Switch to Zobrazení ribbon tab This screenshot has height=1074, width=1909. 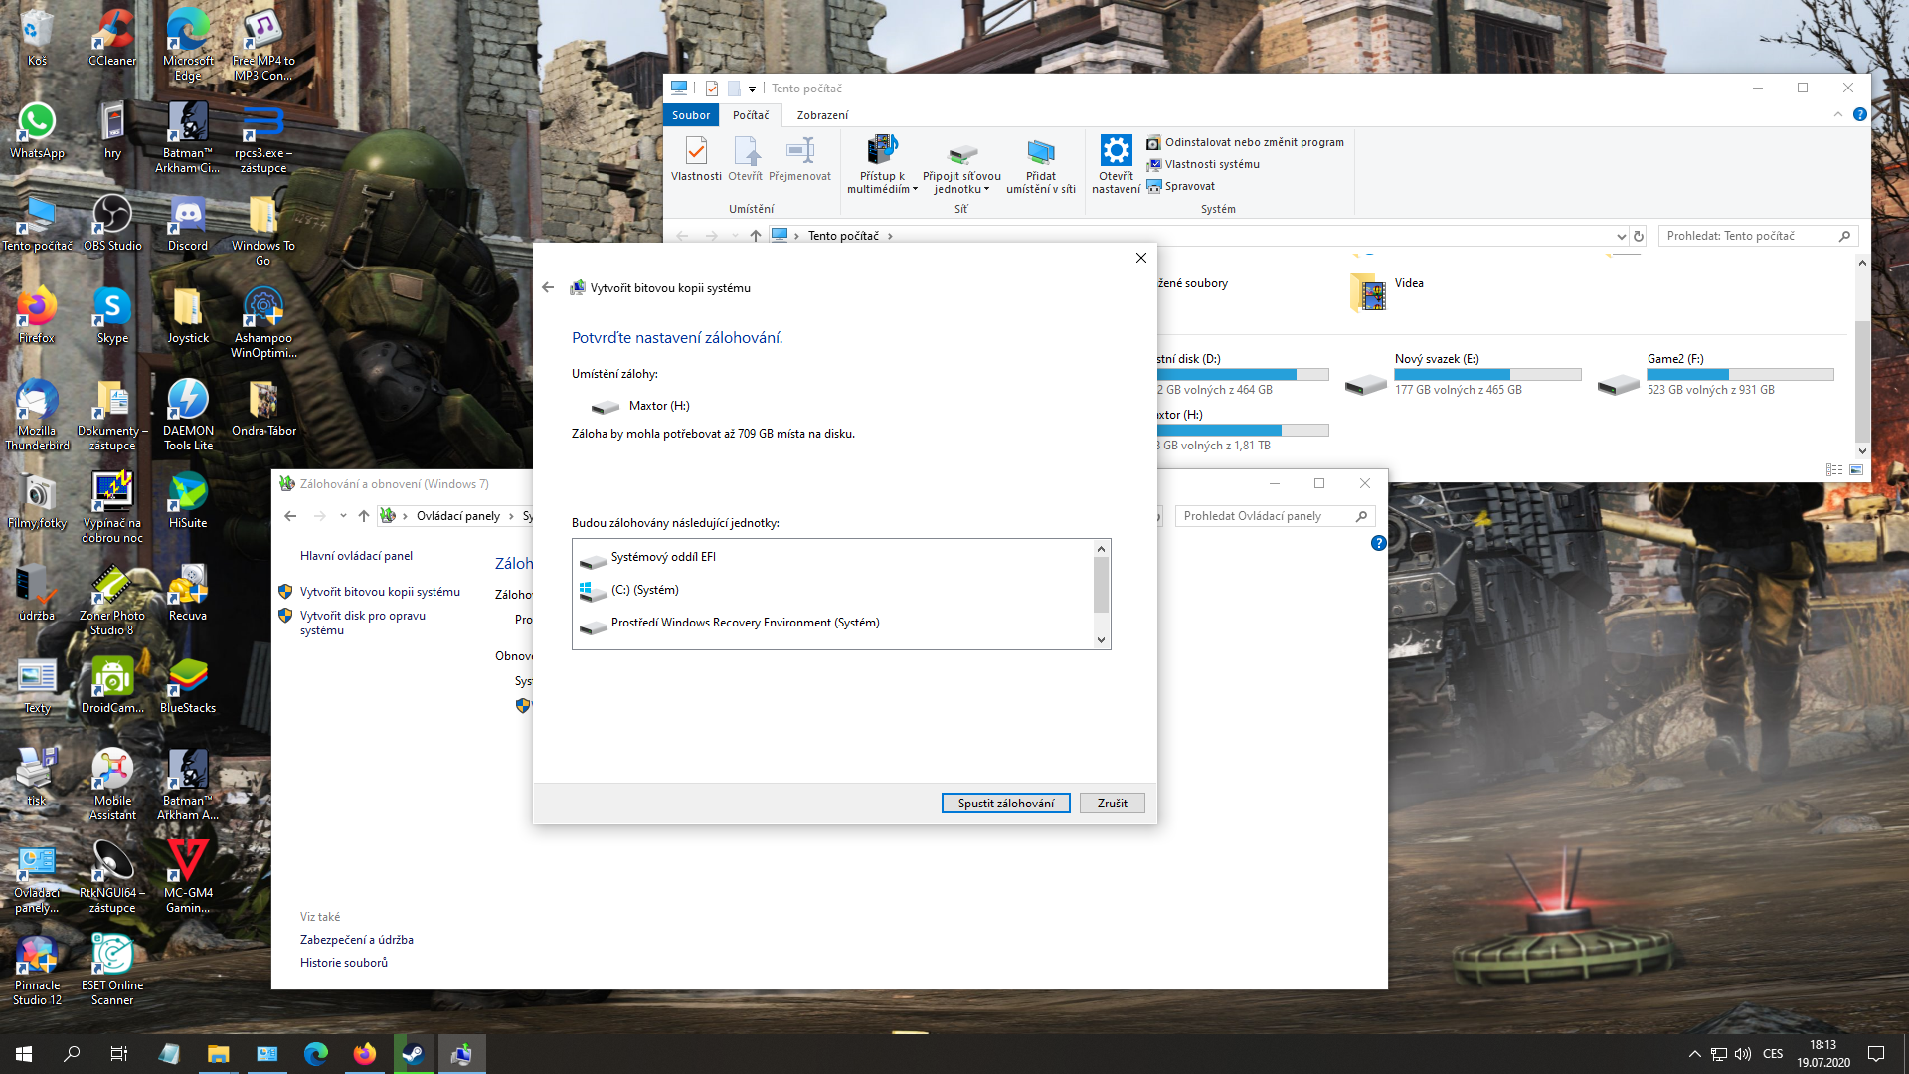pyautogui.click(x=822, y=115)
